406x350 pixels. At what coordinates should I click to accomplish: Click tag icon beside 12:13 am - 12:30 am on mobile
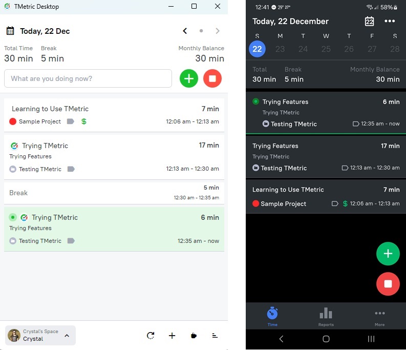[x=345, y=168]
